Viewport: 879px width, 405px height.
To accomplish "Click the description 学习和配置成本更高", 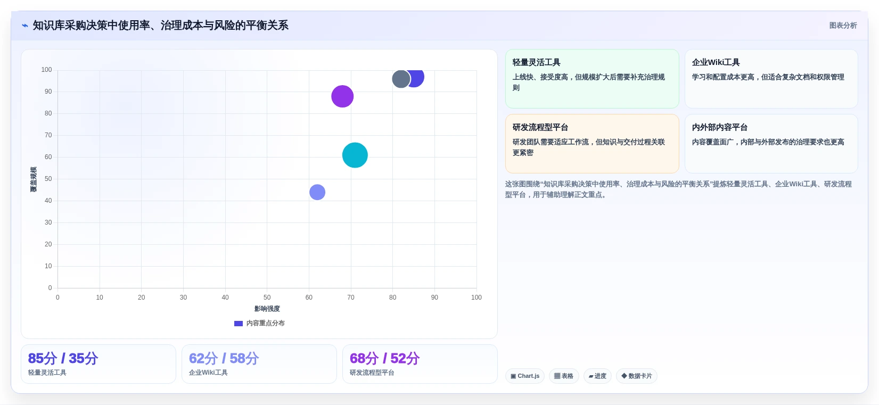I will click(x=768, y=77).
